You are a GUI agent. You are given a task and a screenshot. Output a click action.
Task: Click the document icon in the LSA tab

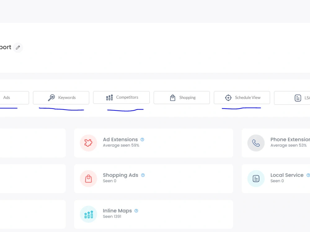tap(298, 98)
